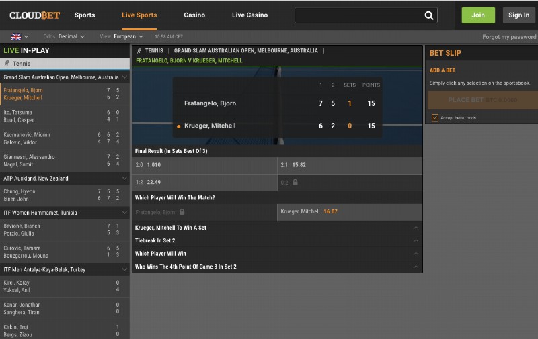Collapse the ITF Women Hammamet, Tunisia section
The image size is (538, 339).
point(124,213)
